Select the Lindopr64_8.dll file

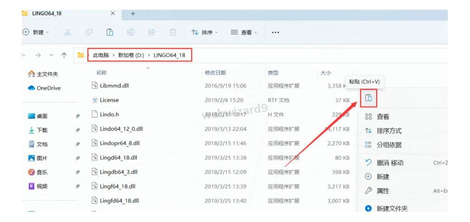(120, 144)
